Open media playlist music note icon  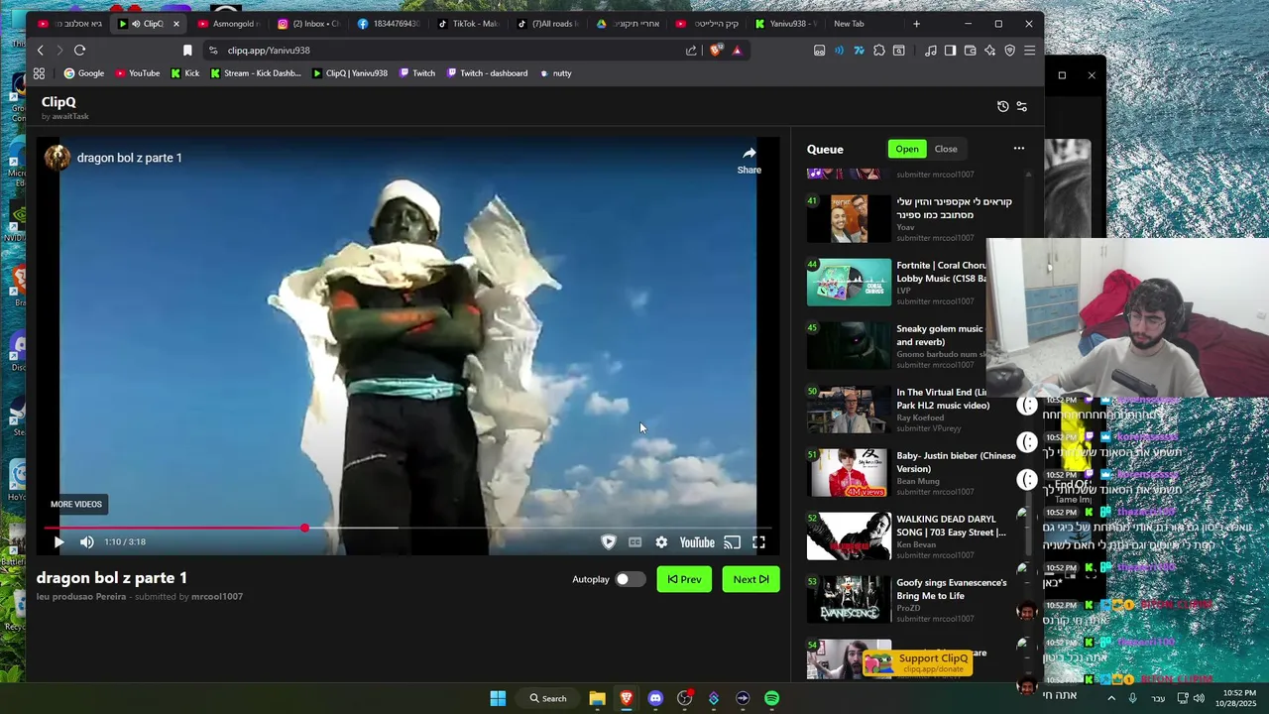tap(930, 51)
